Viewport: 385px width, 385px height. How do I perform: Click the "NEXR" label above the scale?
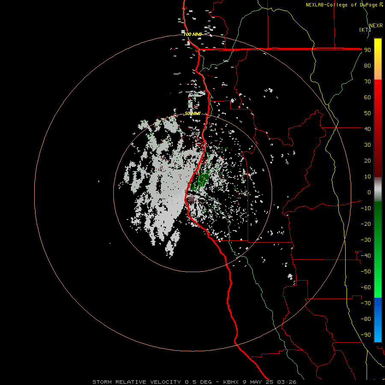coord(376,26)
